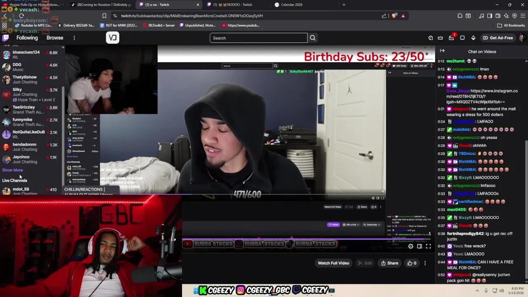Click the Brave VPN shield icon
Screen dimensions: 528x297
tap(514, 16)
